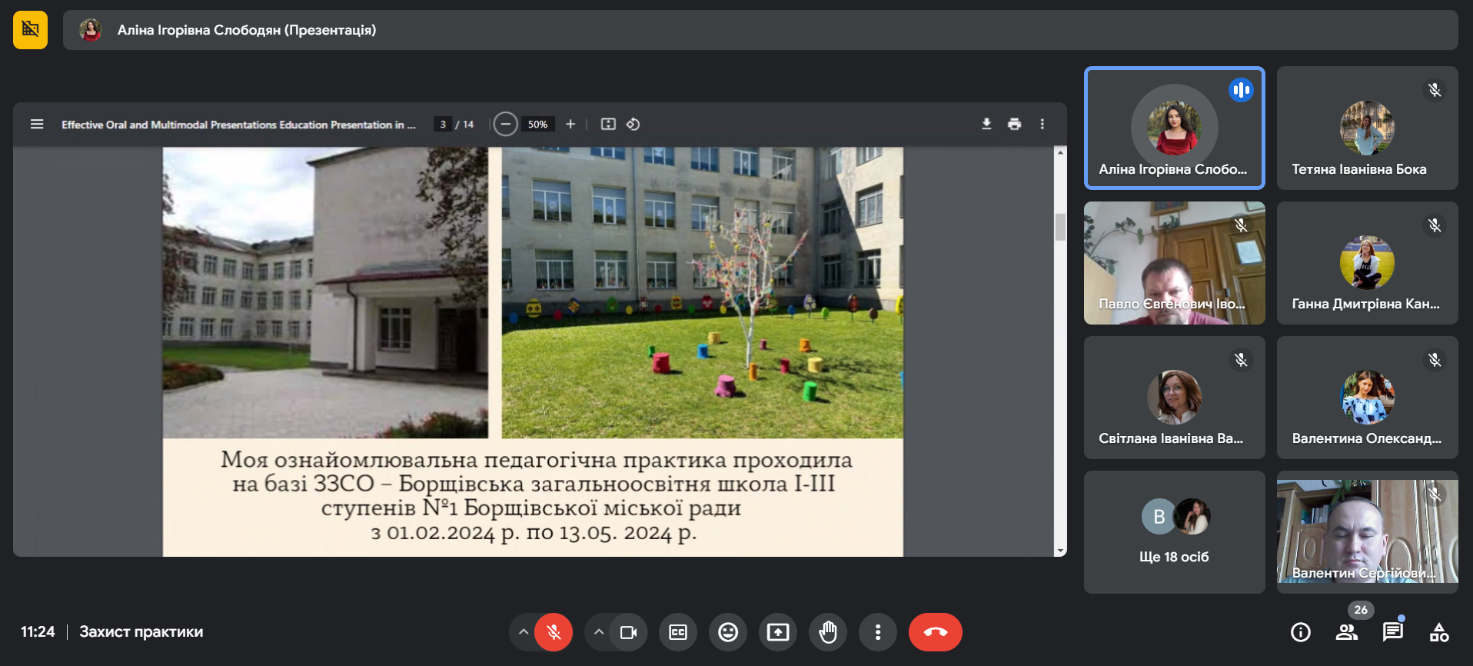Screen dimensions: 1473x666
Task: Open the chat with everyone panel
Action: [x=1393, y=632]
